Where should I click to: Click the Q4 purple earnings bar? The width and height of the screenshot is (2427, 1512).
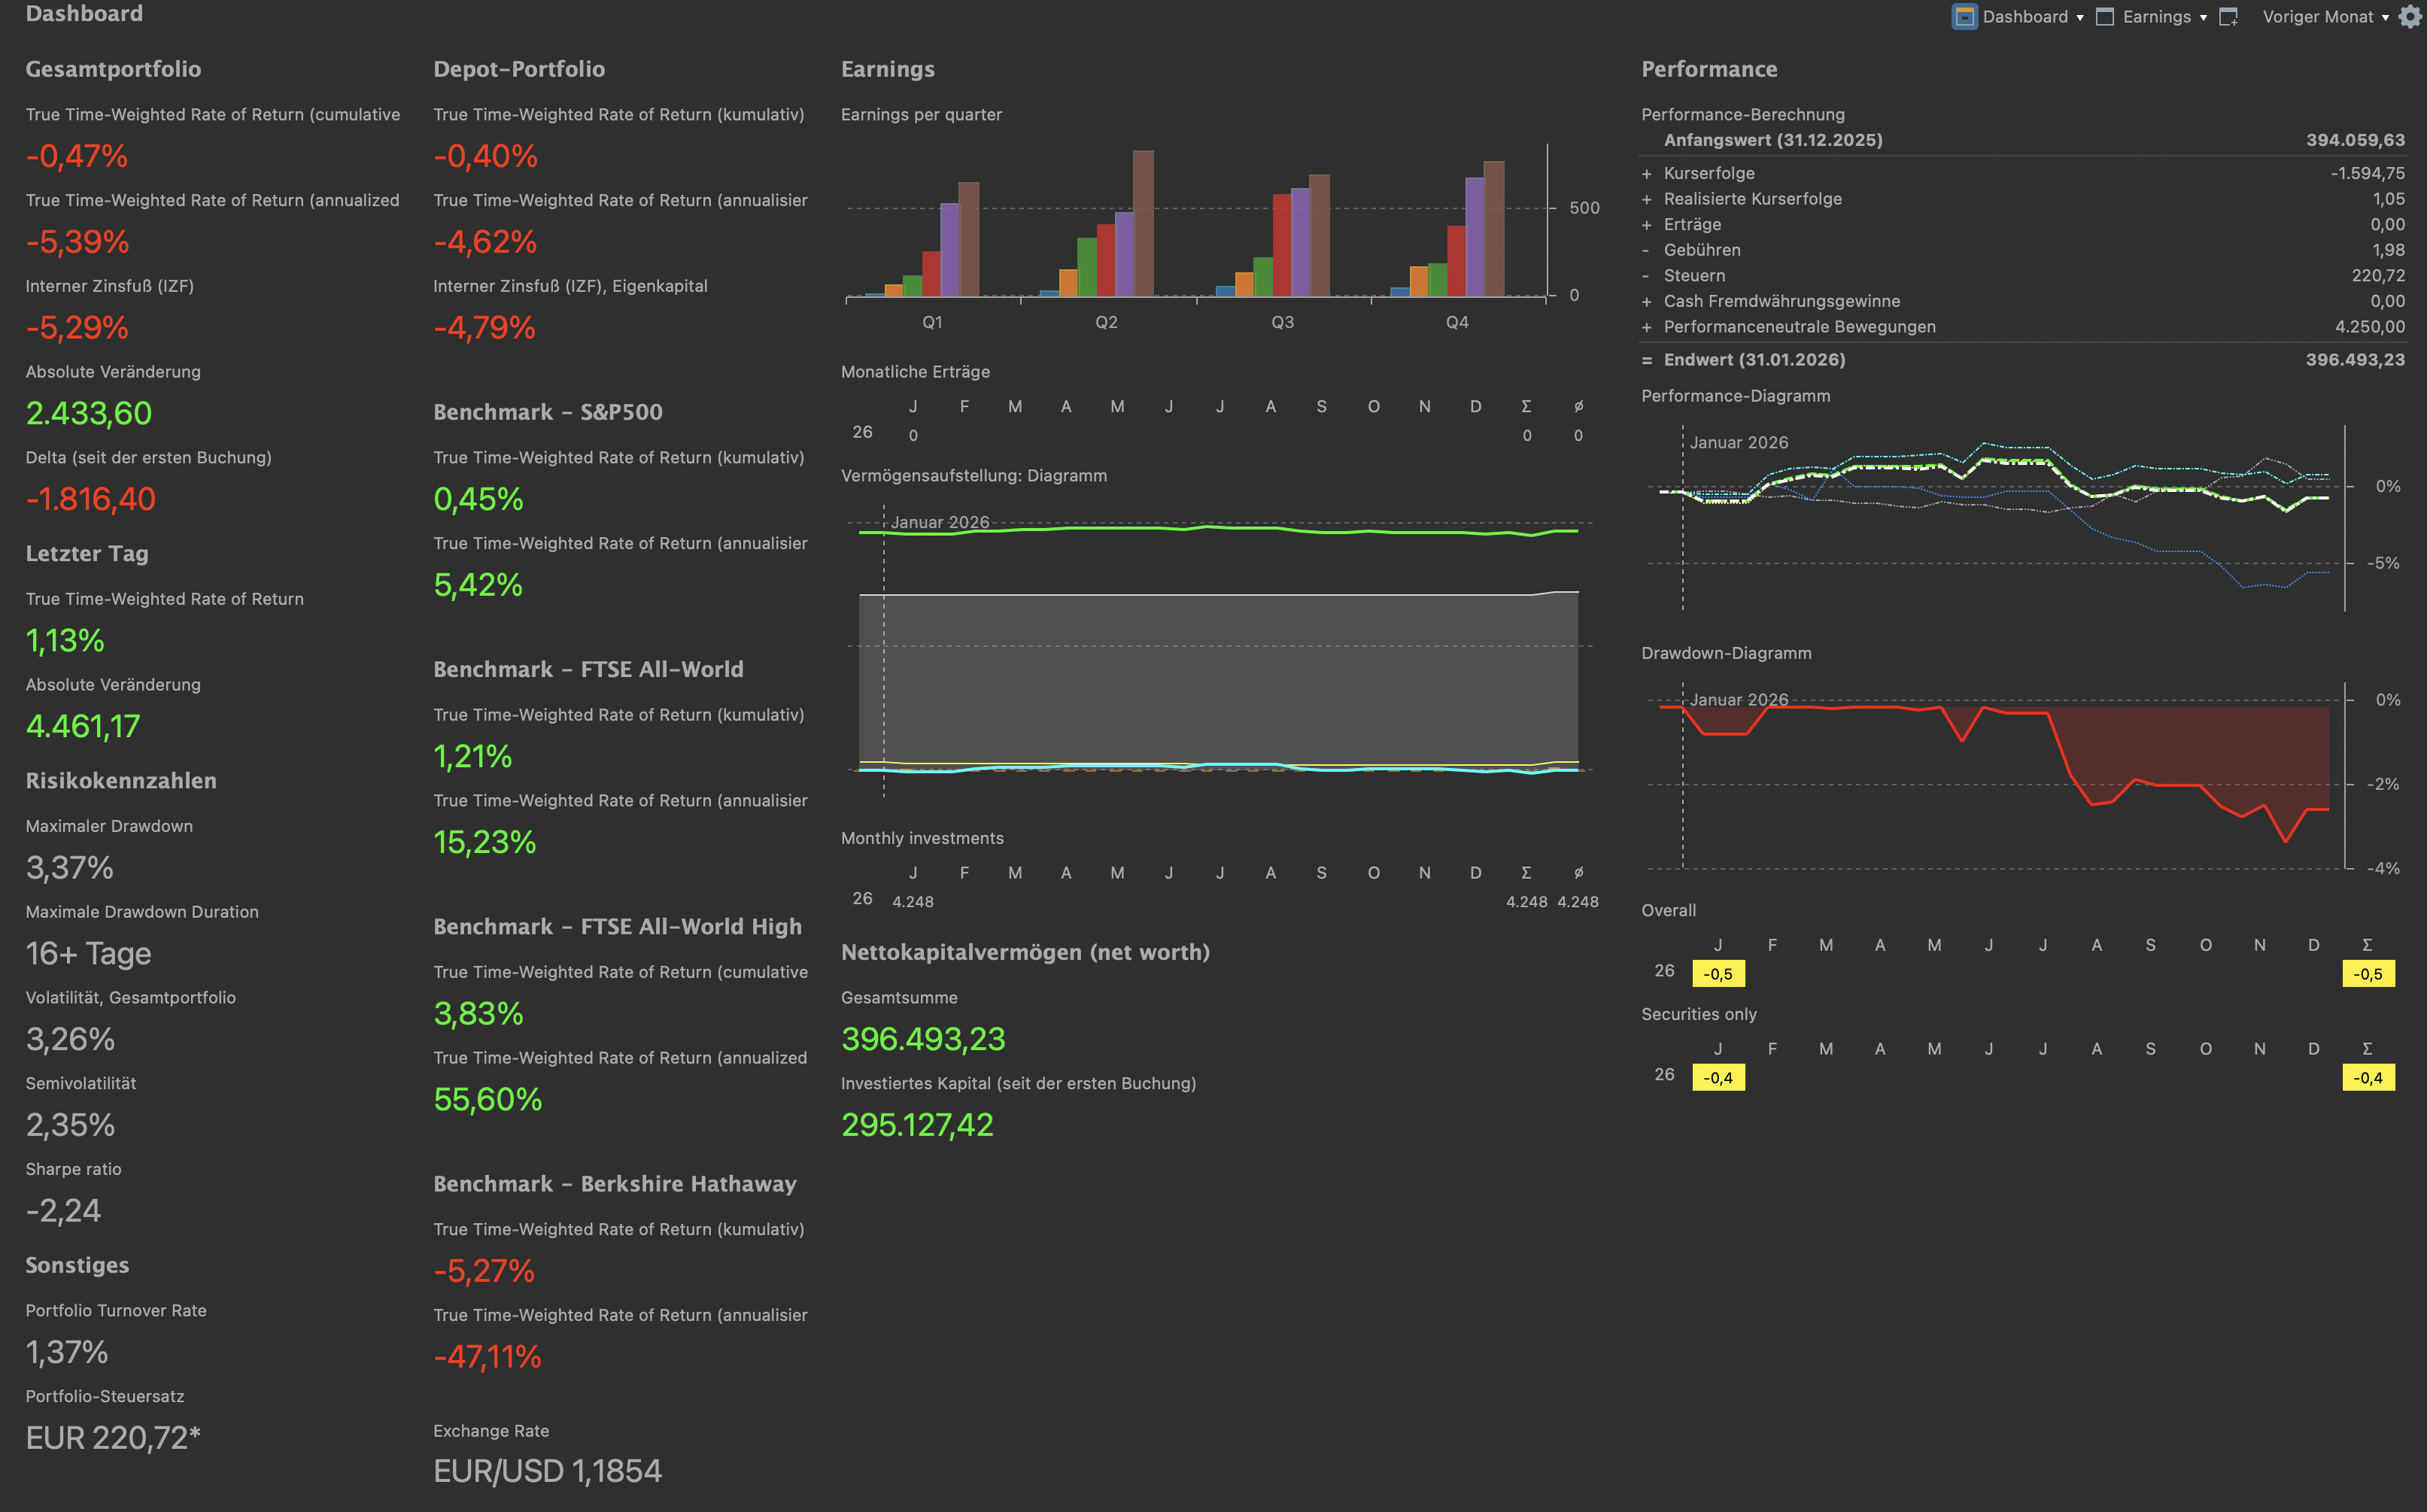(1474, 236)
